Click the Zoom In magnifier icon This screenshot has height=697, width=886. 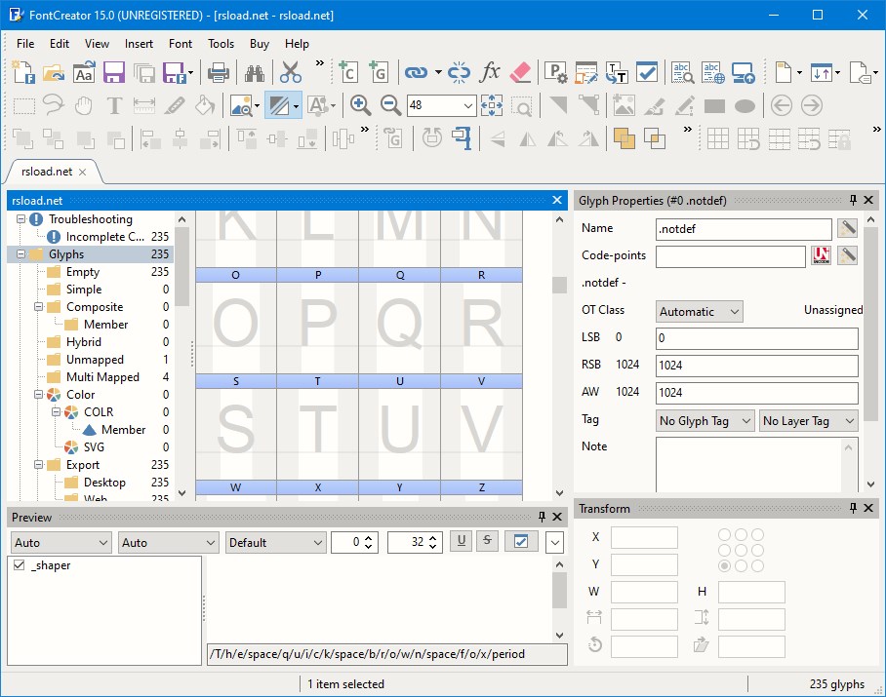pos(360,105)
